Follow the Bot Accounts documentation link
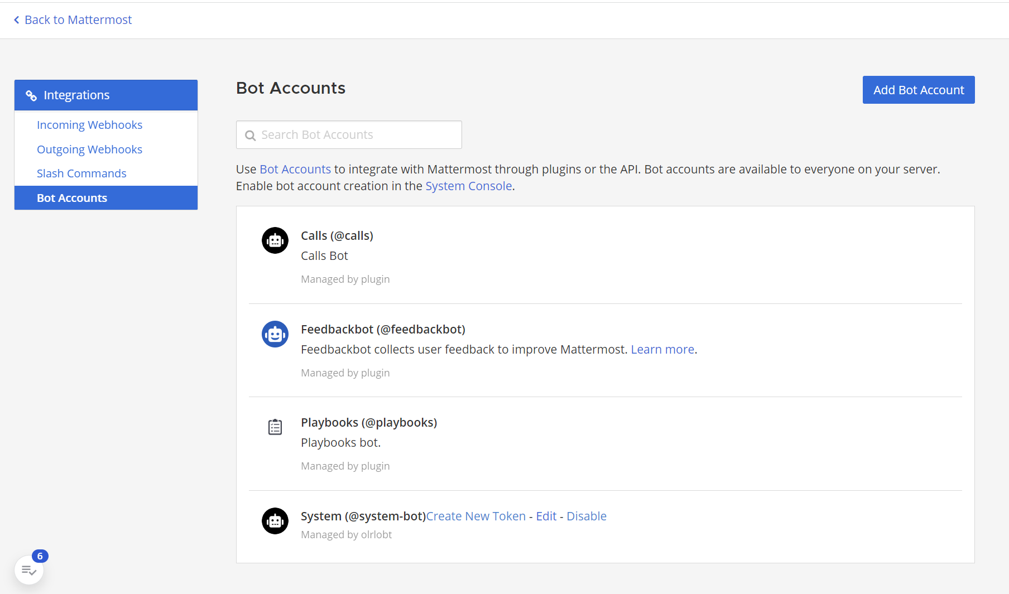Screen dimensions: 1009x594 pyautogui.click(x=295, y=170)
